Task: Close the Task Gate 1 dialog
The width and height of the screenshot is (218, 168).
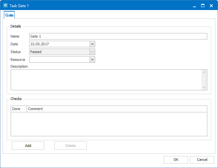Action: pos(211,6)
